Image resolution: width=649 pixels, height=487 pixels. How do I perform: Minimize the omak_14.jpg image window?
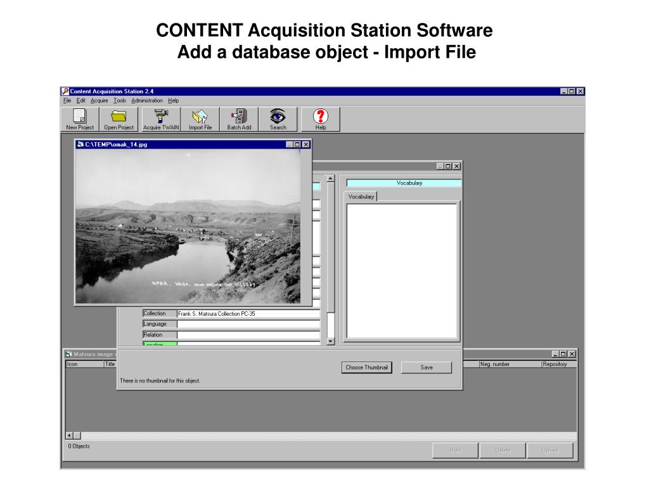point(290,145)
